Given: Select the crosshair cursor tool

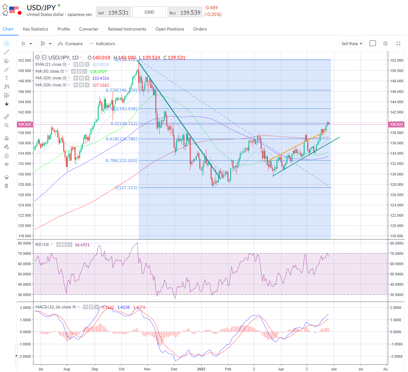Looking at the screenshot, I should tap(7, 43).
